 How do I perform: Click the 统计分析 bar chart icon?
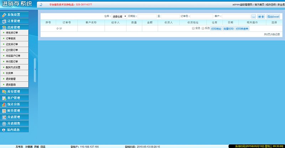[x=4, y=105]
